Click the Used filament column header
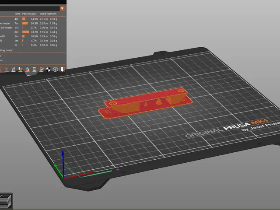The image size is (280, 210). point(48,14)
